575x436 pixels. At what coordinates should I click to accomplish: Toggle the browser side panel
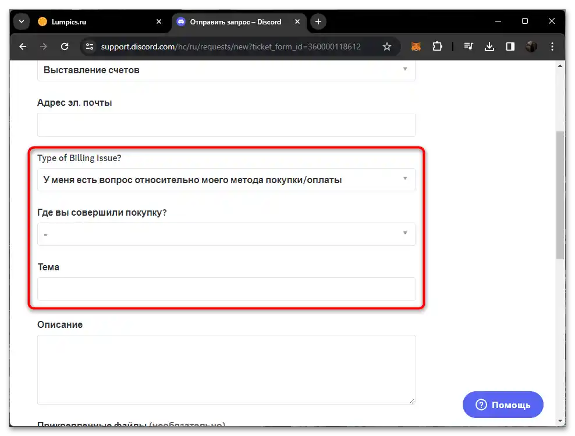pyautogui.click(x=510, y=47)
